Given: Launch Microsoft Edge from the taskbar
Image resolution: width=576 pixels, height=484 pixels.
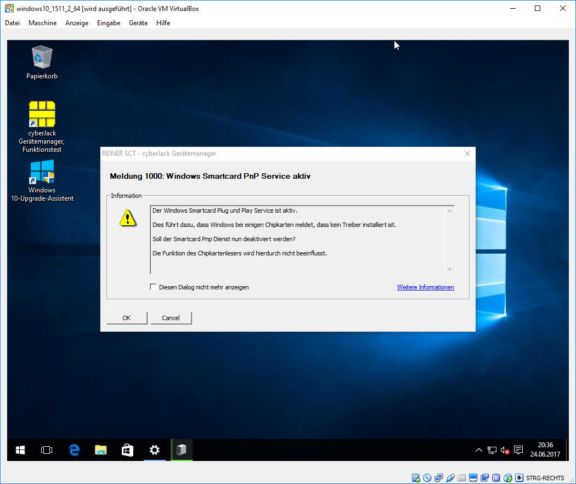Looking at the screenshot, I should (74, 450).
